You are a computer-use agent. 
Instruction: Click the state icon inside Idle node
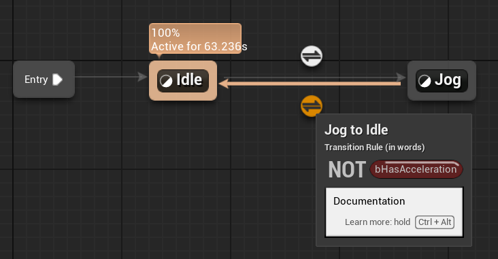point(166,81)
